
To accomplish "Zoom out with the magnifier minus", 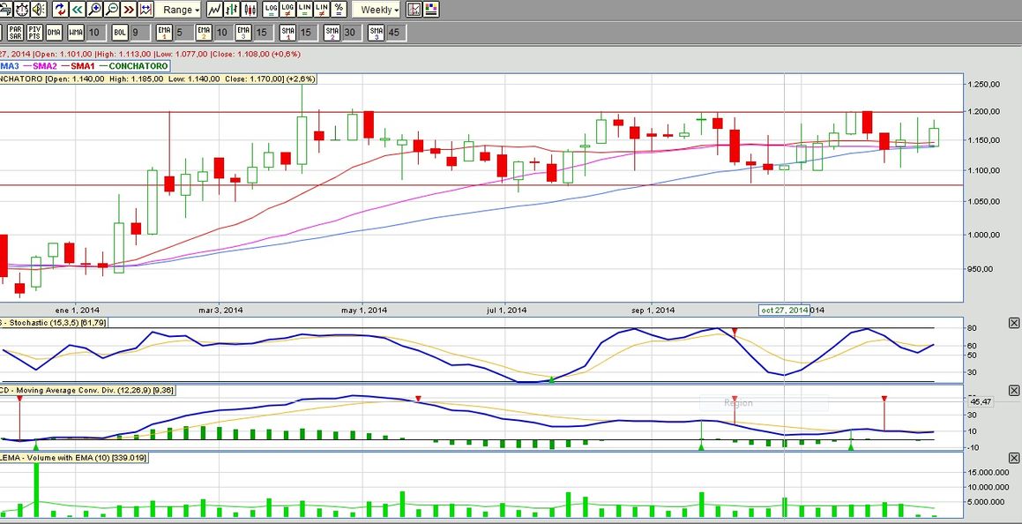I will 111,9.
